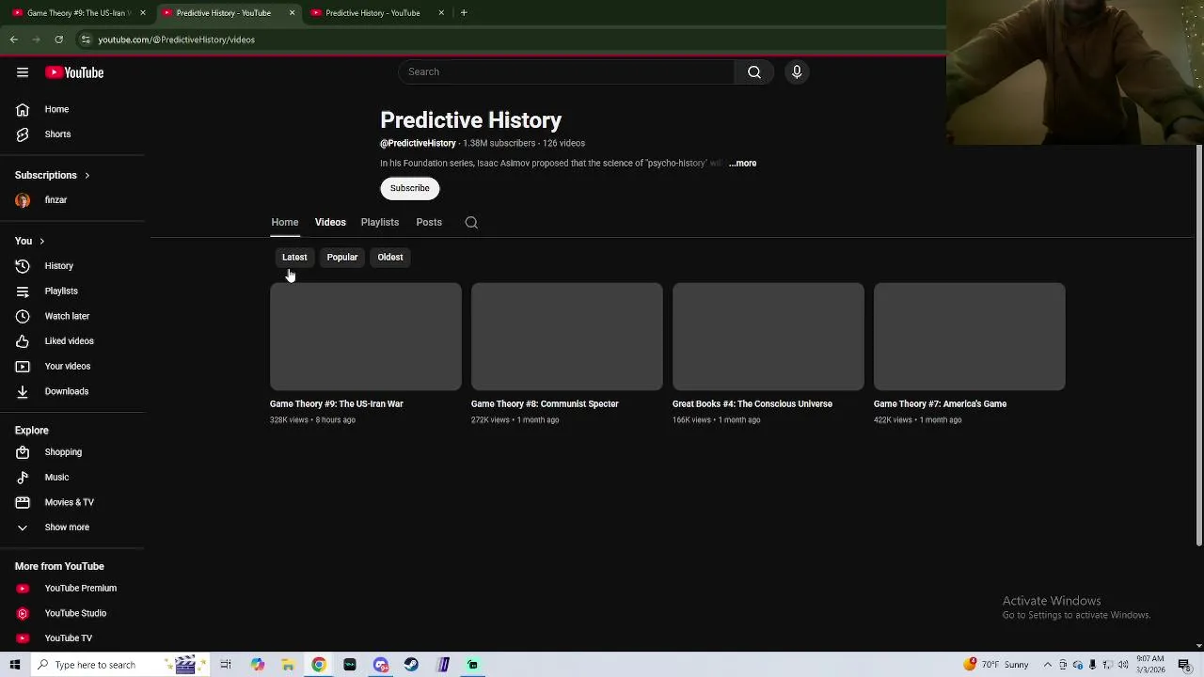Select the Oldest sort chip
1204x677 pixels.
390,258
